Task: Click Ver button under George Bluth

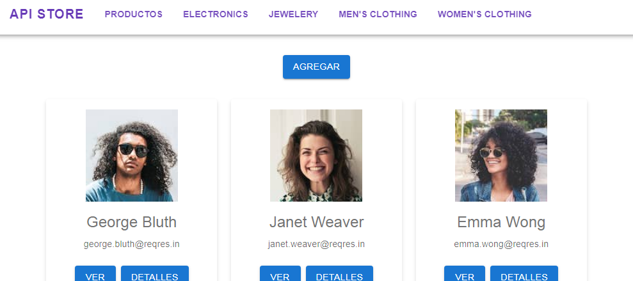Action: 95,274
